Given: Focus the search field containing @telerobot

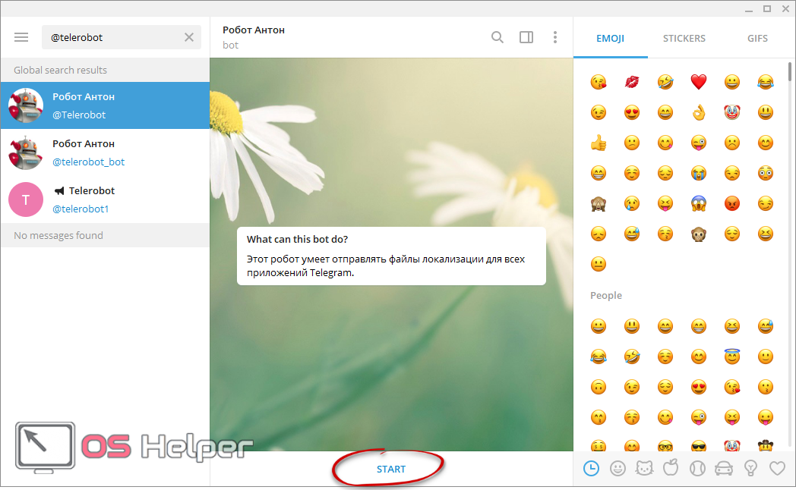Looking at the screenshot, I should (122, 37).
